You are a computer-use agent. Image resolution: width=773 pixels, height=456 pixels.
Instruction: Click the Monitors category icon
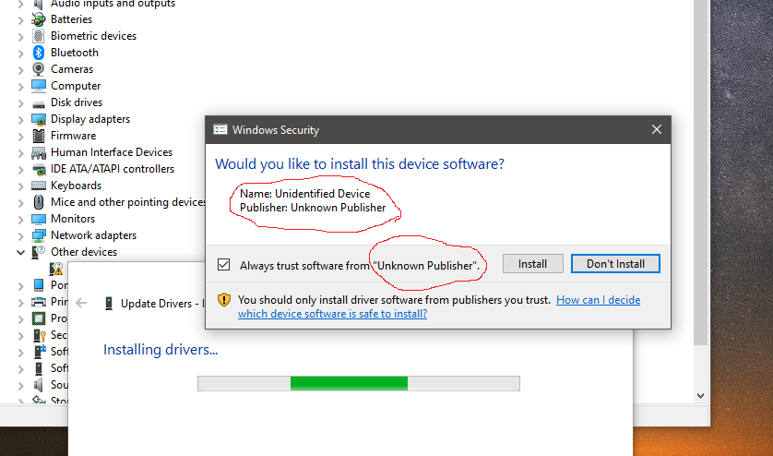39,219
